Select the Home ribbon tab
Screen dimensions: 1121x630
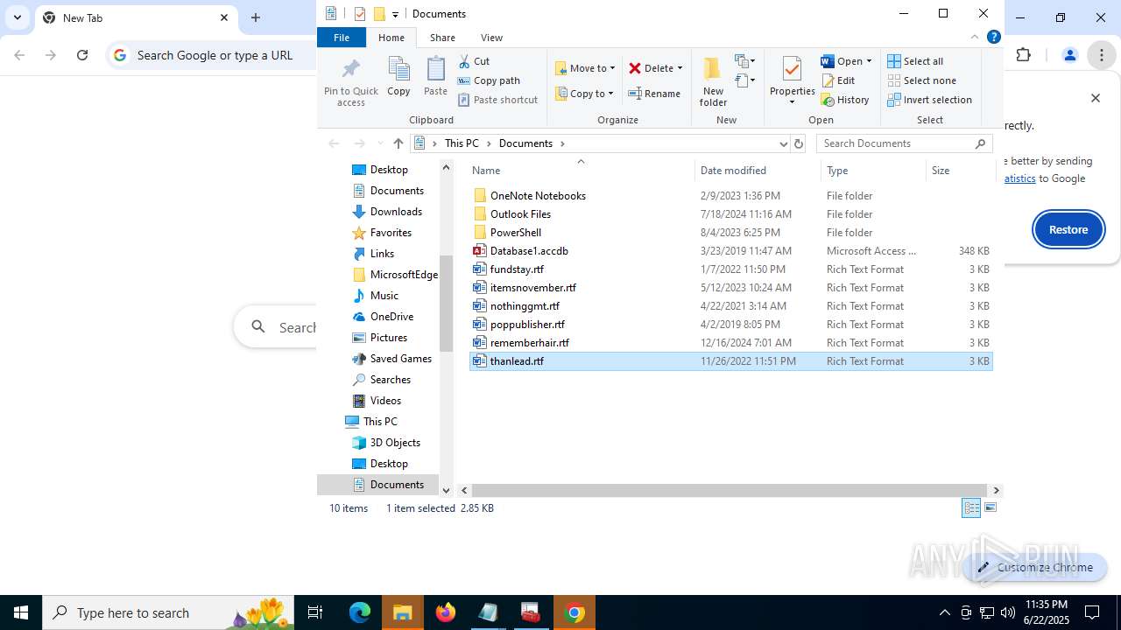(x=391, y=38)
